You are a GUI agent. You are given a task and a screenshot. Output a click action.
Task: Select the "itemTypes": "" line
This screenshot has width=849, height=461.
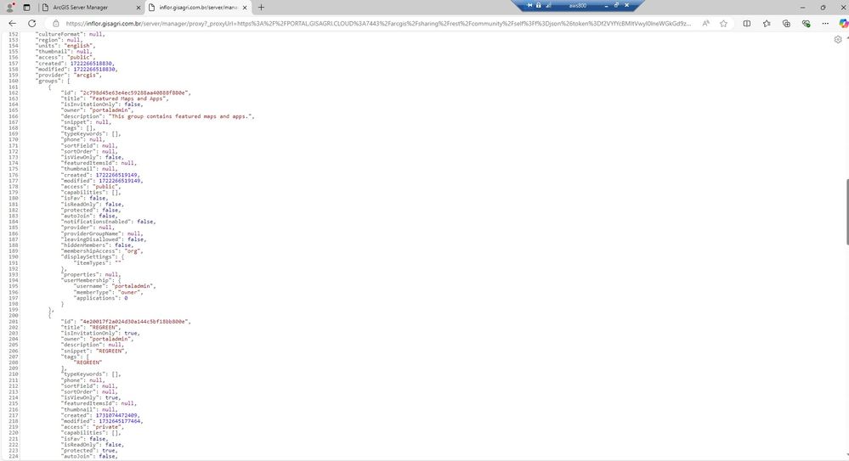click(x=98, y=263)
